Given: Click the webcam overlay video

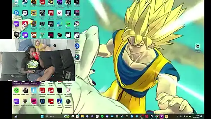Looking at the screenshot, I should tap(37, 60).
